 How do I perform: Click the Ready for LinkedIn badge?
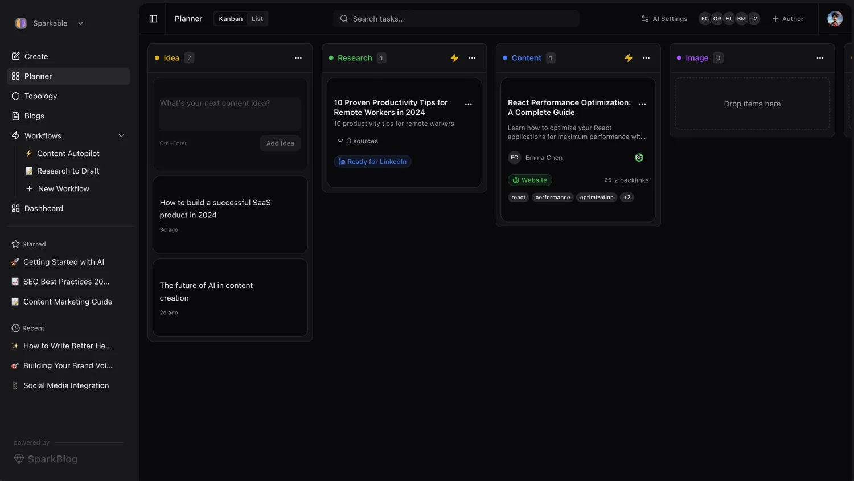click(x=372, y=162)
